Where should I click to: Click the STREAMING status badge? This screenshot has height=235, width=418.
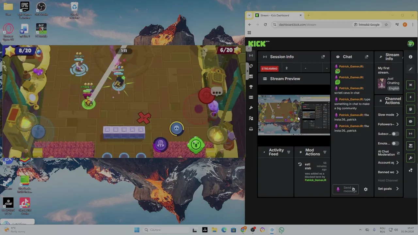click(x=269, y=69)
